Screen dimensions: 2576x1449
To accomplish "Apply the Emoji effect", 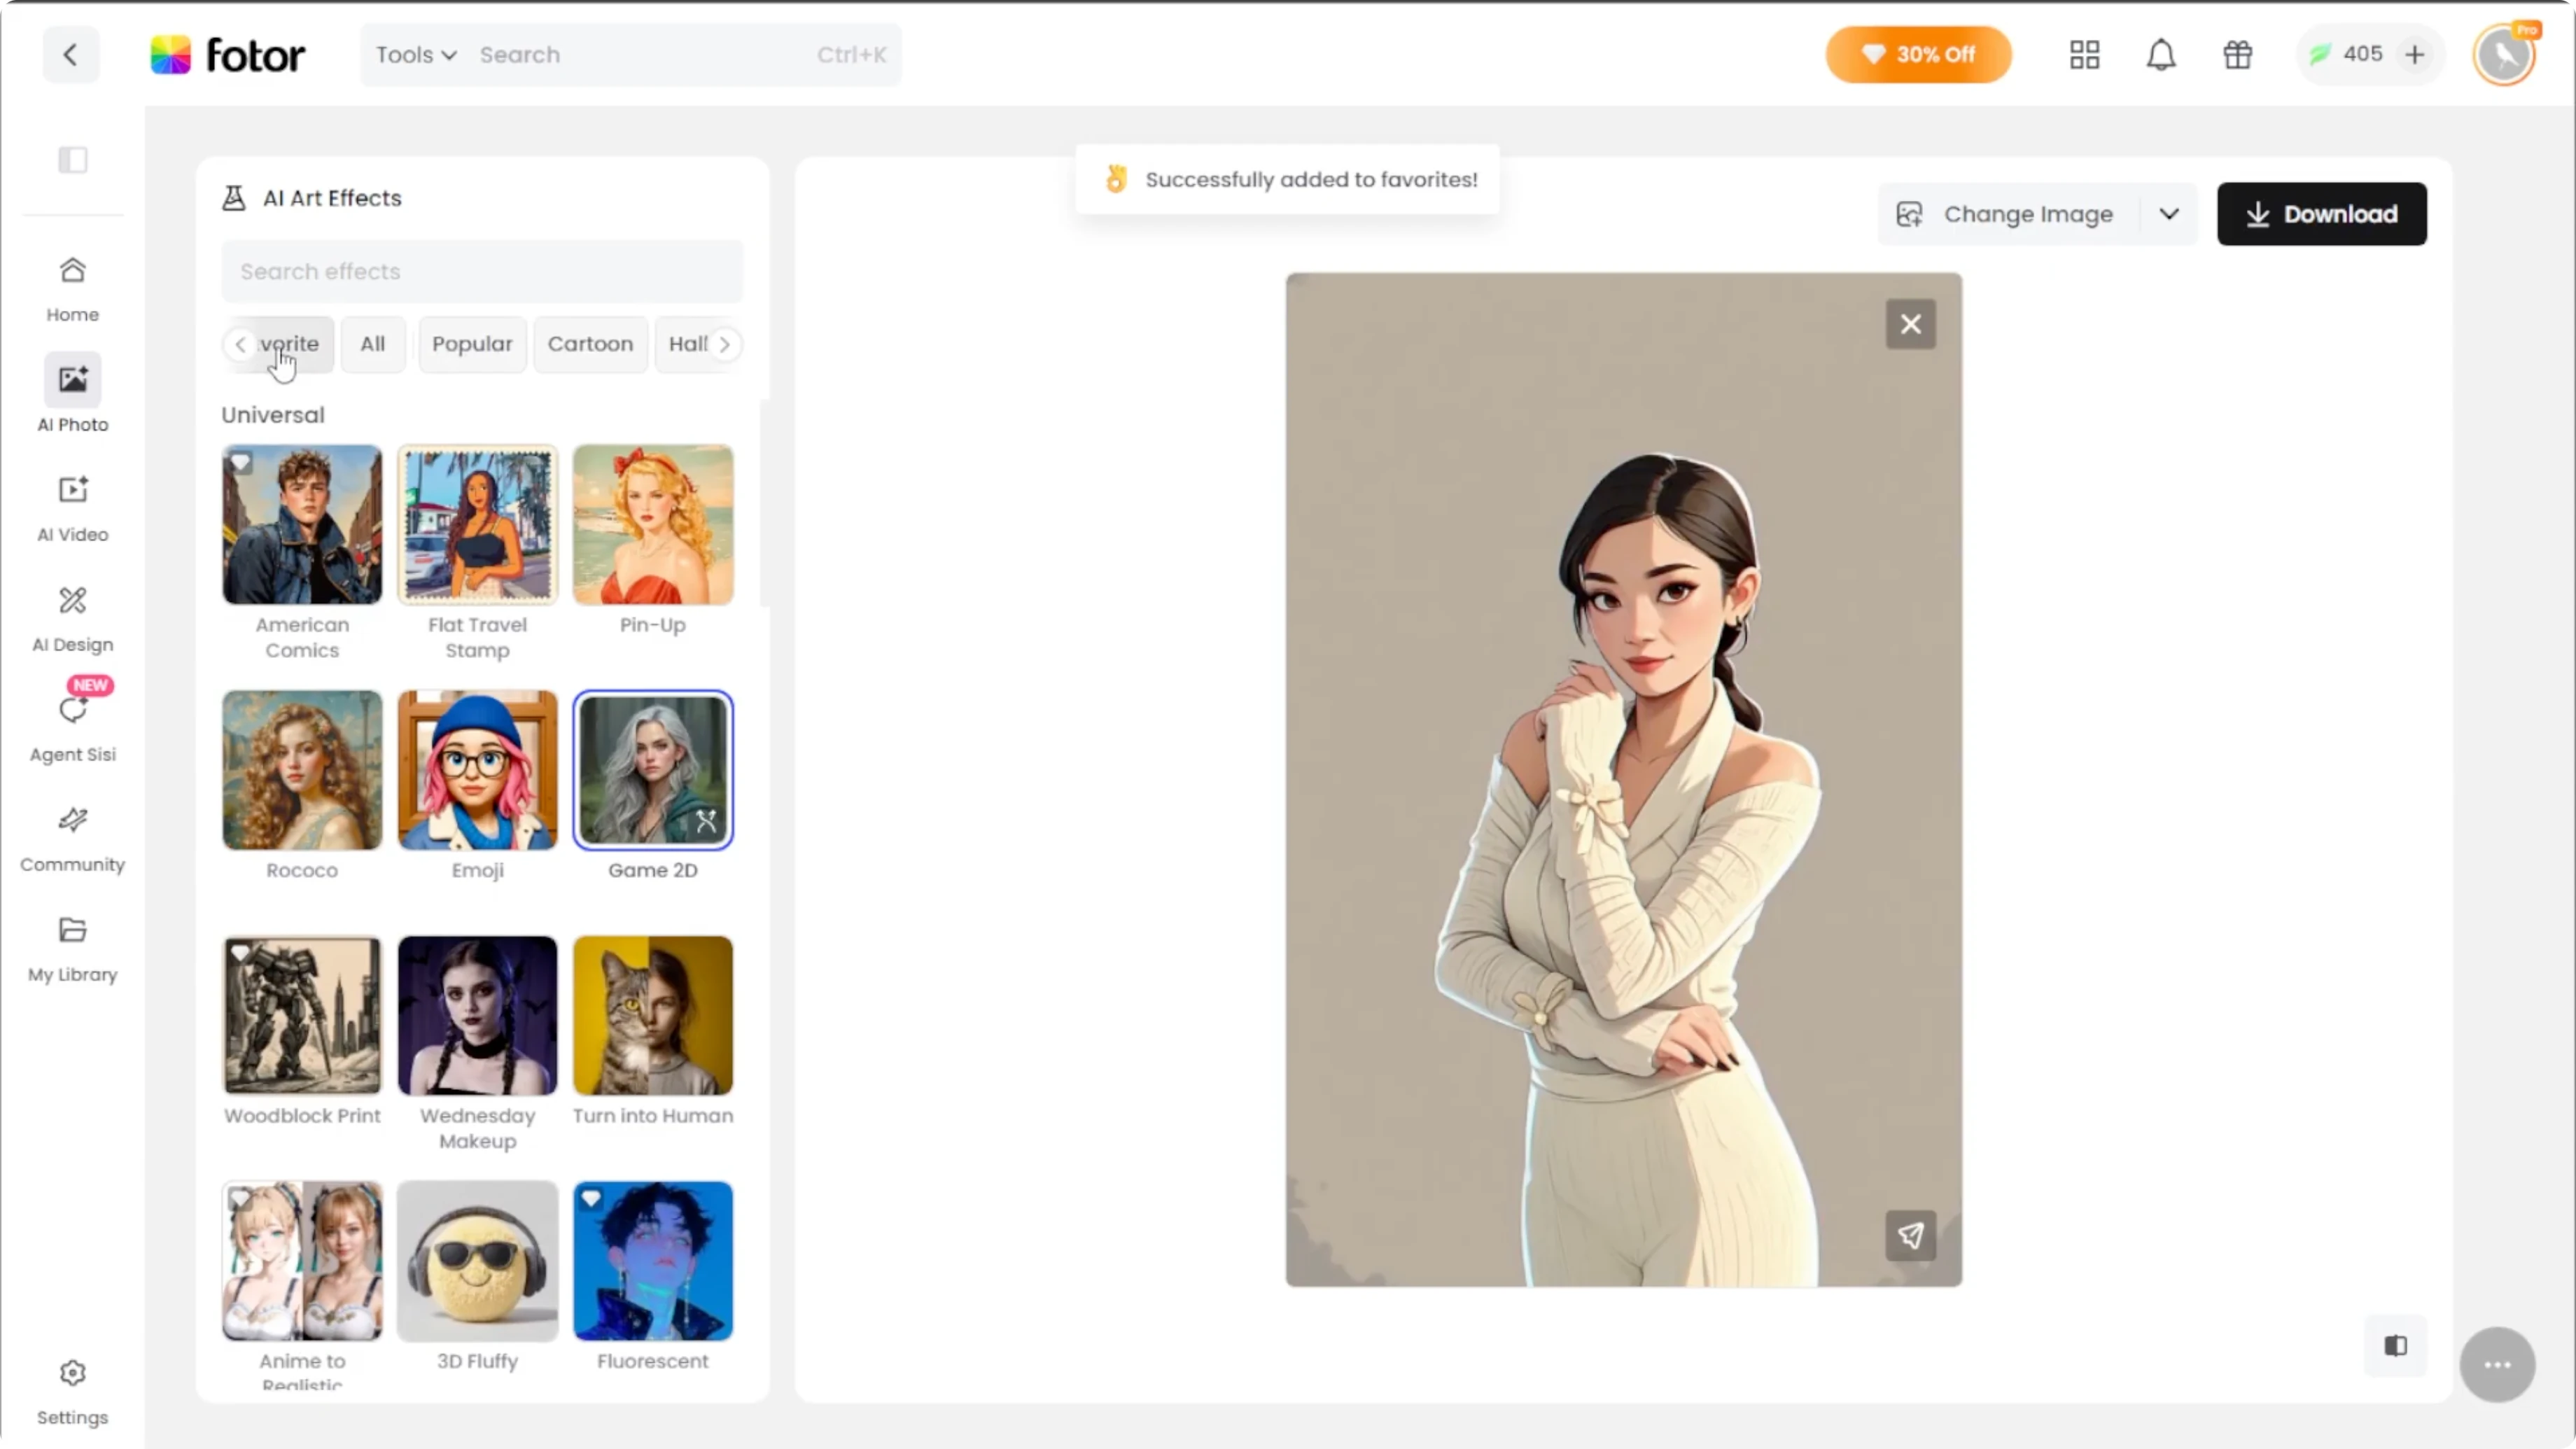I will click(477, 770).
